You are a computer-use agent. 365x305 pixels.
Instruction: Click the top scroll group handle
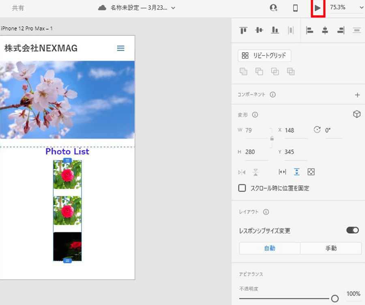coord(67,161)
